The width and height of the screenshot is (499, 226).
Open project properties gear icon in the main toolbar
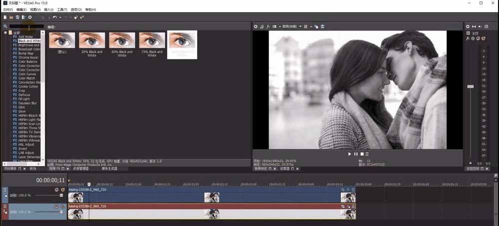coord(30,17)
